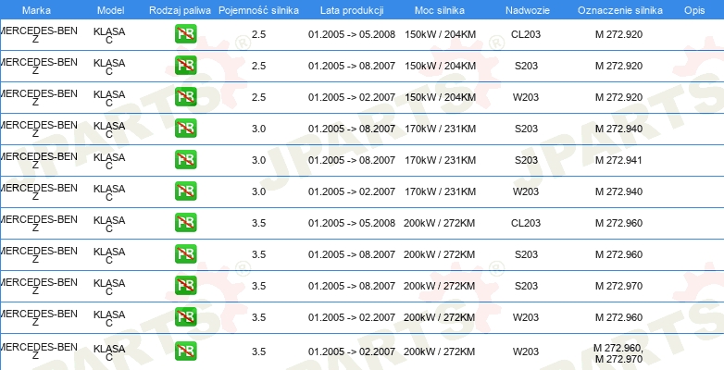Click S203 body in the M 272.941 row
The image size is (724, 370).
526,160
